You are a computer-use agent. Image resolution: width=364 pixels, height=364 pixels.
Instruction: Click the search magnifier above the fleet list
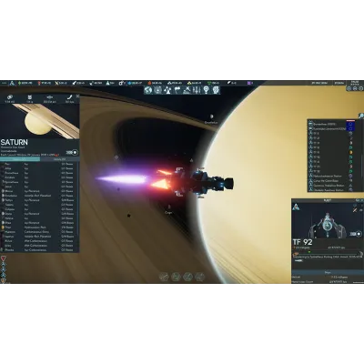[x=360, y=116]
